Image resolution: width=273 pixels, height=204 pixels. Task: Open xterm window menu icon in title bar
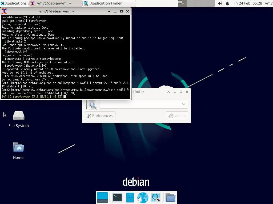click(4, 11)
